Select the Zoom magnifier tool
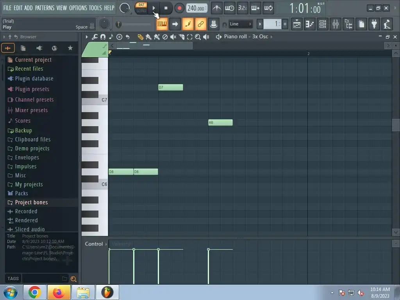The width and height of the screenshot is (400, 300). click(198, 37)
